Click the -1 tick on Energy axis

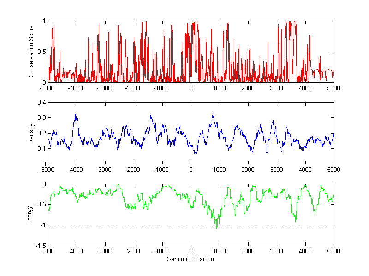(x=42, y=225)
